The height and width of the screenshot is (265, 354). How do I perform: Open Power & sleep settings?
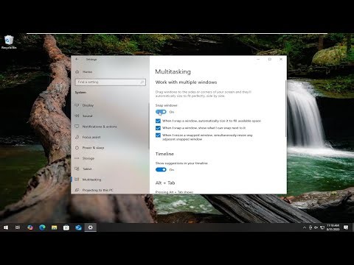(x=93, y=148)
